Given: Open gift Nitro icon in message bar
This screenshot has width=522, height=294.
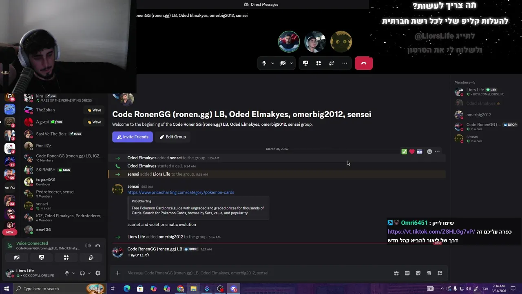Looking at the screenshot, I should point(396,273).
